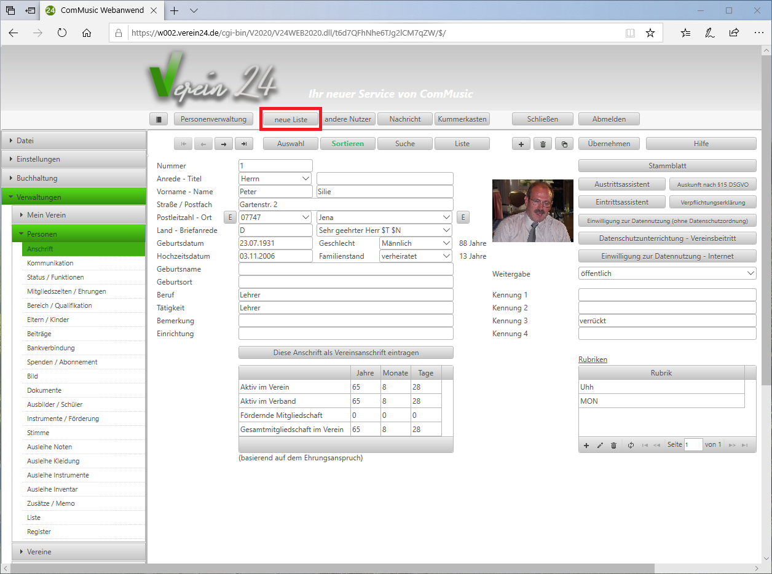Expand the Vereine section in sidebar
The width and height of the screenshot is (772, 574).
tap(79, 552)
